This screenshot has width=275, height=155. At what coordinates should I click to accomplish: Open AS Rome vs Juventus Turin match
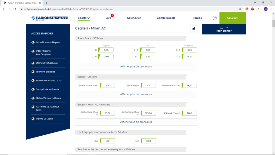click(x=48, y=108)
